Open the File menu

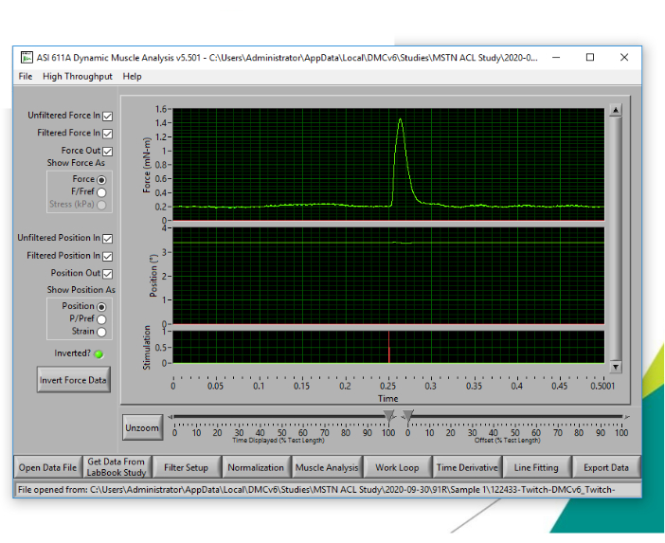[x=26, y=77]
